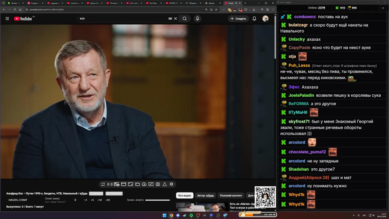Image resolution: width=389 pixels, height=219 pixels.
Task: Open a new Chrome tab
Action: pos(245,3)
